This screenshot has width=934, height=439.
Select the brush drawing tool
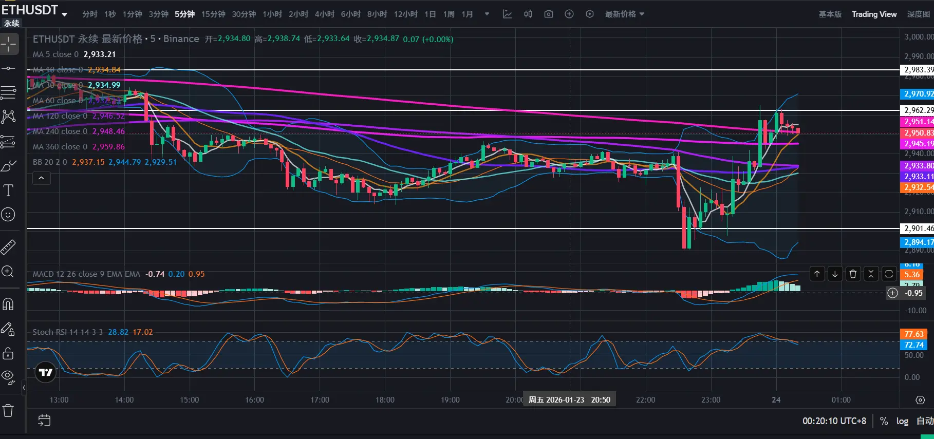click(x=9, y=166)
